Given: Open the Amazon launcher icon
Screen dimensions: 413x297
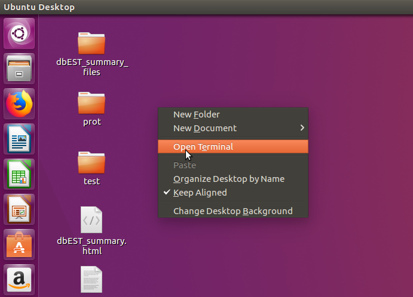Looking at the screenshot, I should [20, 279].
